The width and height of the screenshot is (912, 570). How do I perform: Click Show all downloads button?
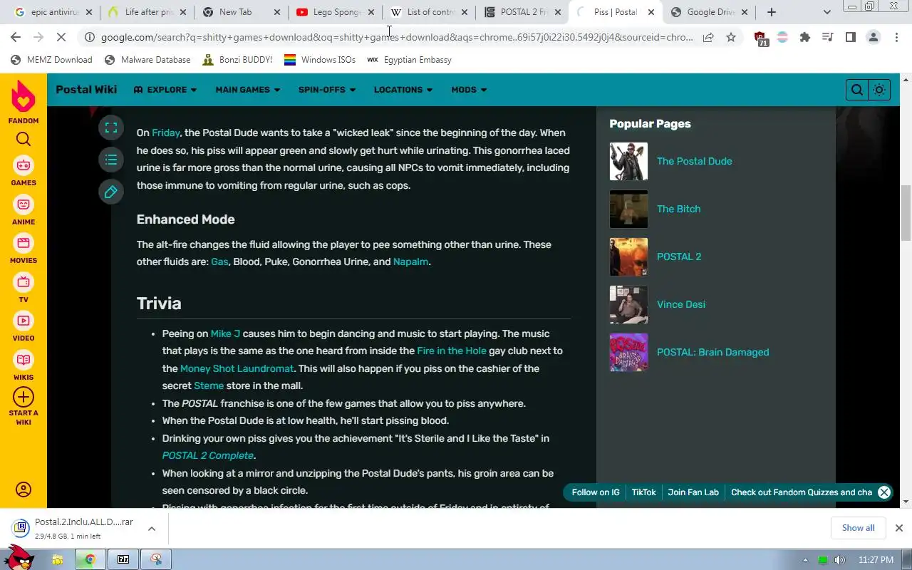[x=858, y=528]
